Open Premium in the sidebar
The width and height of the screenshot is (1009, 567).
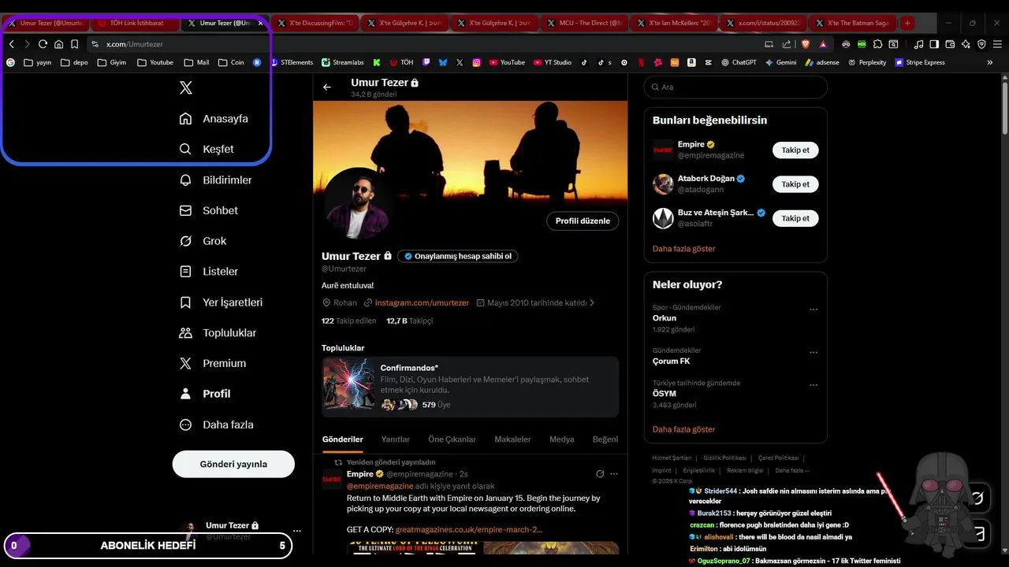click(x=213, y=363)
